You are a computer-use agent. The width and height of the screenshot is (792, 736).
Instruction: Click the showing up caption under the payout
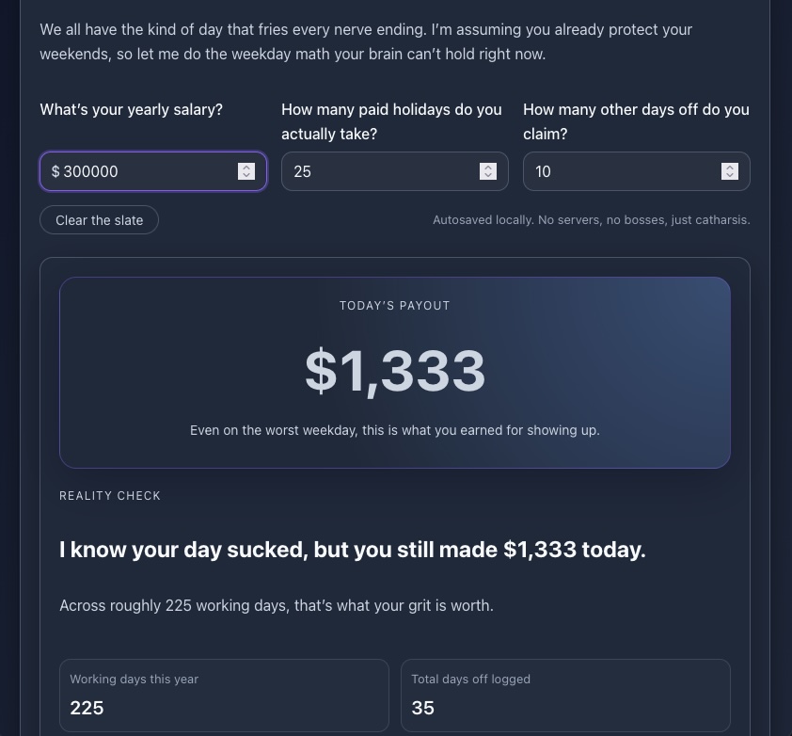pyautogui.click(x=394, y=430)
